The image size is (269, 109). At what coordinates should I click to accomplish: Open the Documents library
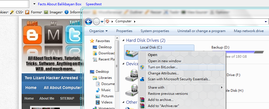click(108, 84)
